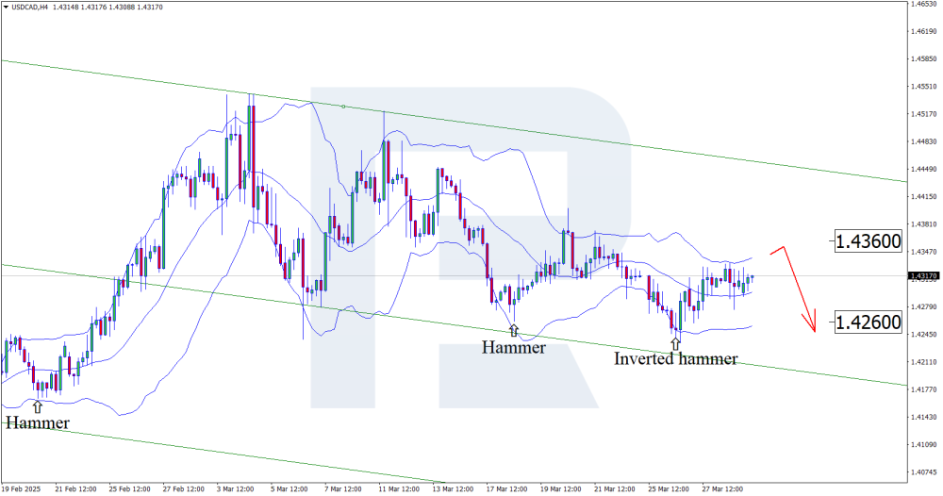This screenshot has height=496, width=943.
Task: Click the triangle beside the USDCAD,H4 title
Action: [6, 7]
